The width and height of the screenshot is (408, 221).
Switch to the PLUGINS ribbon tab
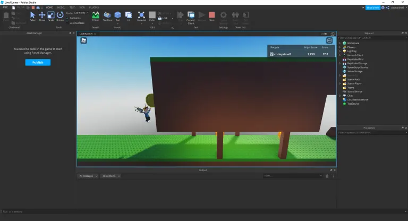coord(93,7)
